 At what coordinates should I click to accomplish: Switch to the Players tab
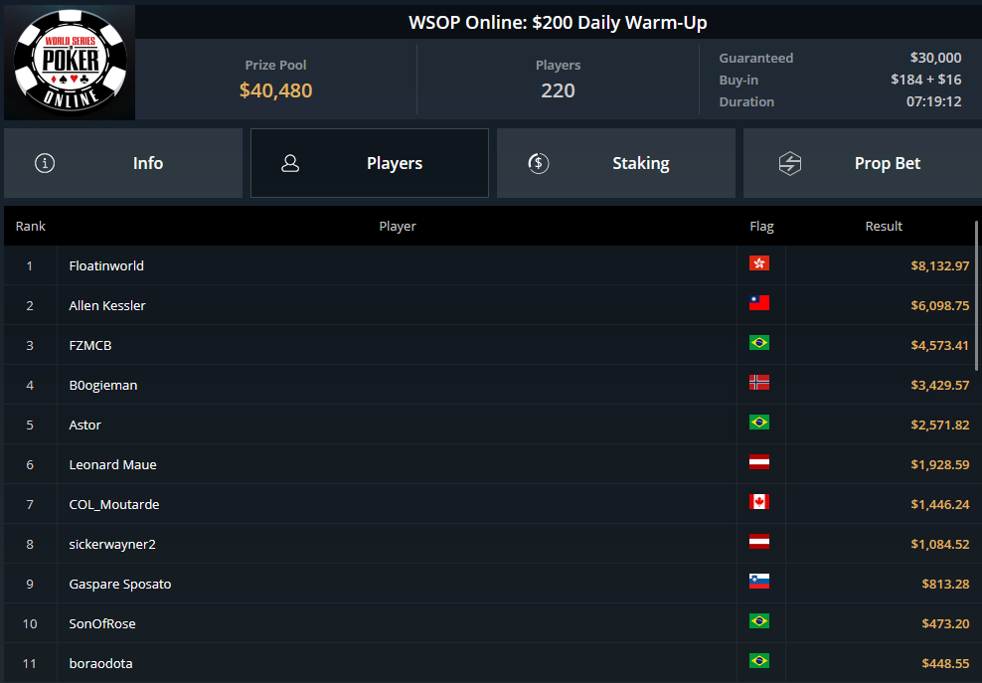(x=370, y=164)
